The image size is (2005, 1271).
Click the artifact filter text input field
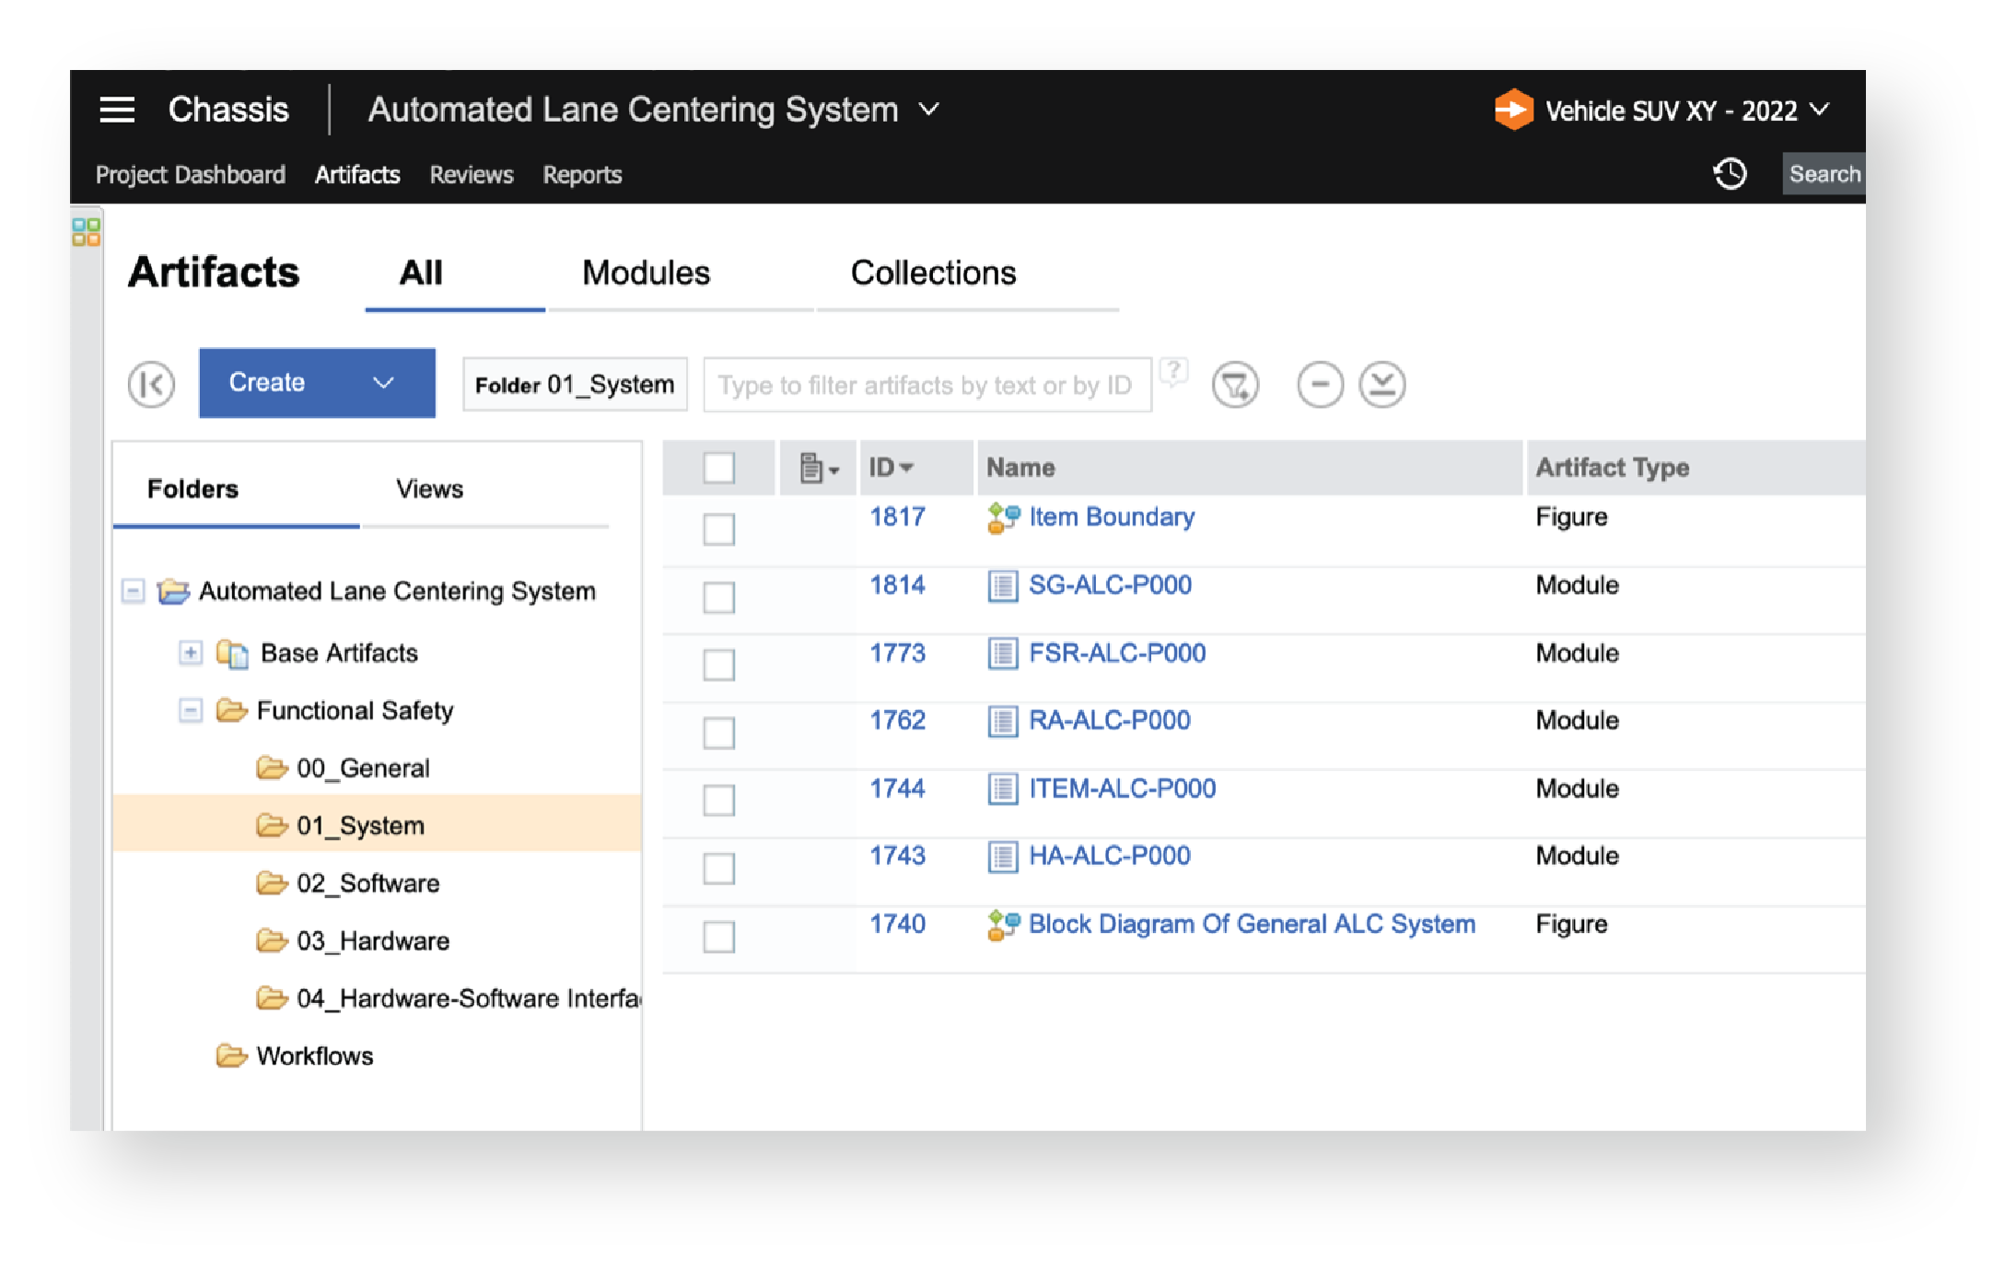(x=926, y=384)
